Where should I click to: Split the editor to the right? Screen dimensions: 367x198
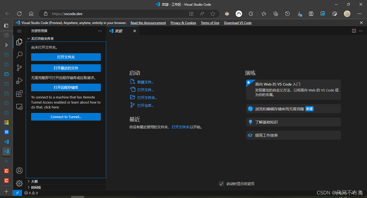point(354,31)
